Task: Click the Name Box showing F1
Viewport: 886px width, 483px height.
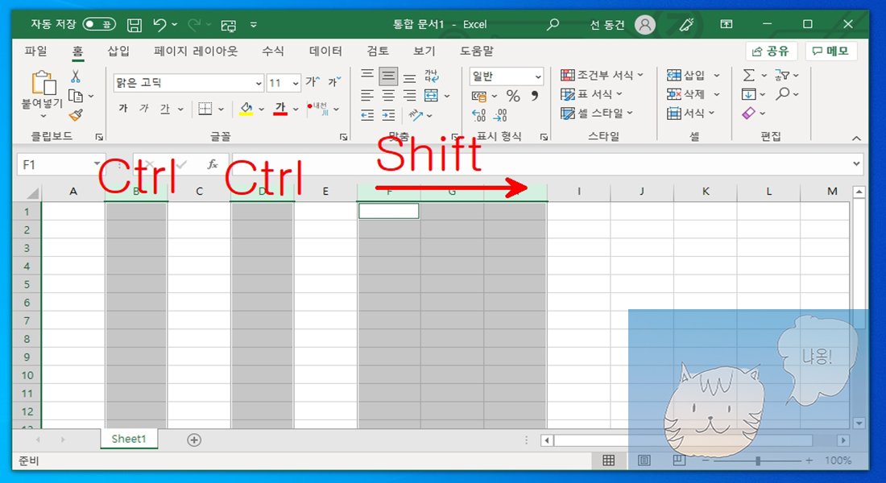Action: [x=60, y=164]
